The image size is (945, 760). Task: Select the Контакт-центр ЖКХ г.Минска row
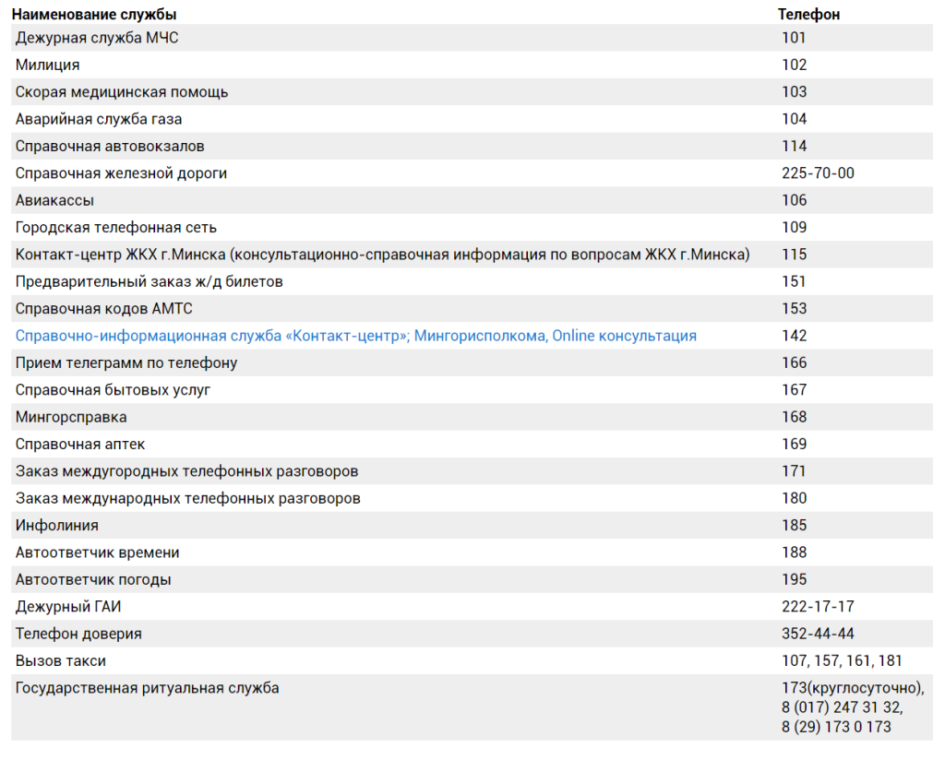coord(472,255)
